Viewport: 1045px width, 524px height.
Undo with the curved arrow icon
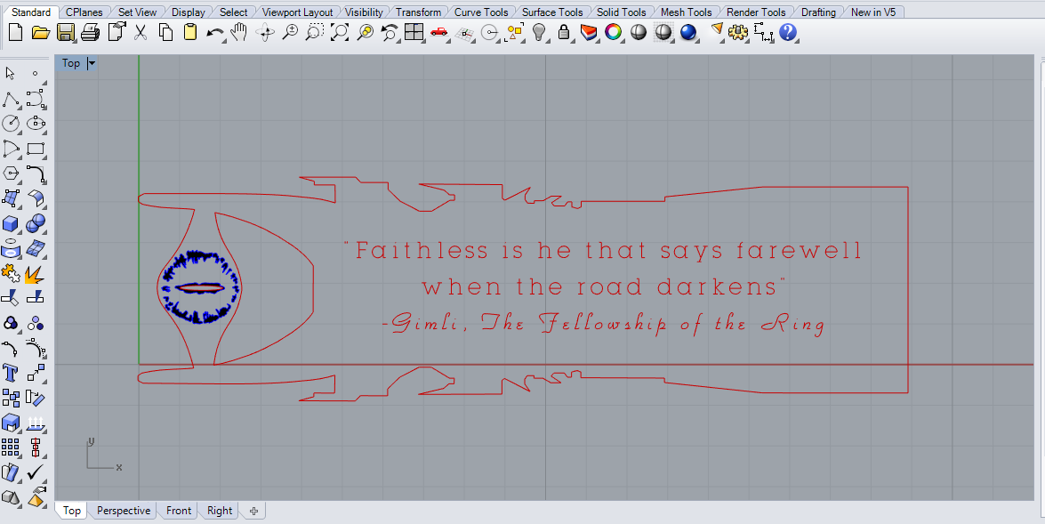(x=214, y=32)
